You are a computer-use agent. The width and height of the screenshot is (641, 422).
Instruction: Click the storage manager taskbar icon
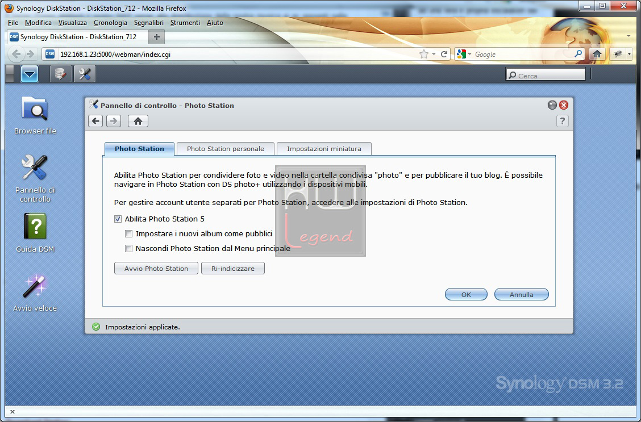point(60,74)
